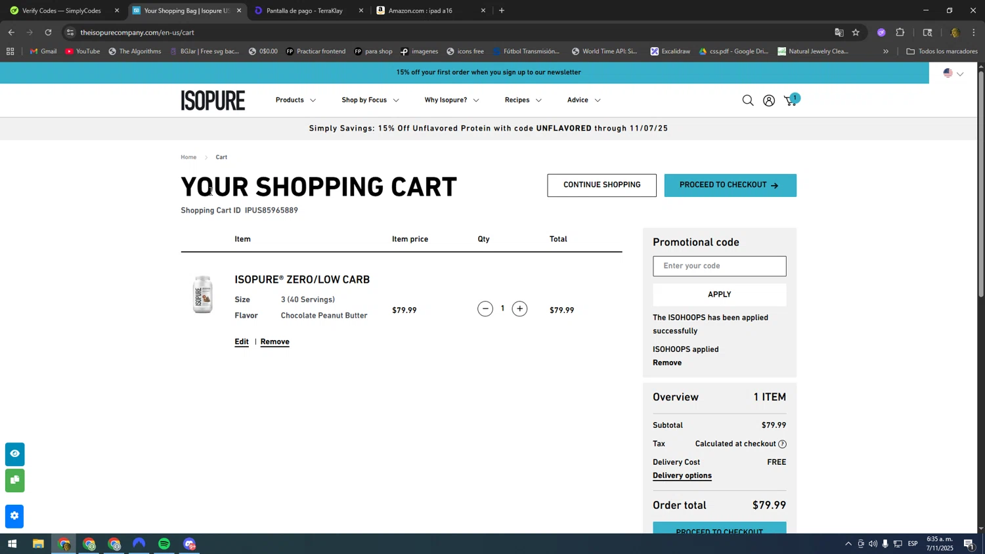Open the ISOPURE ZERO/LOW CARB product title

tap(302, 280)
